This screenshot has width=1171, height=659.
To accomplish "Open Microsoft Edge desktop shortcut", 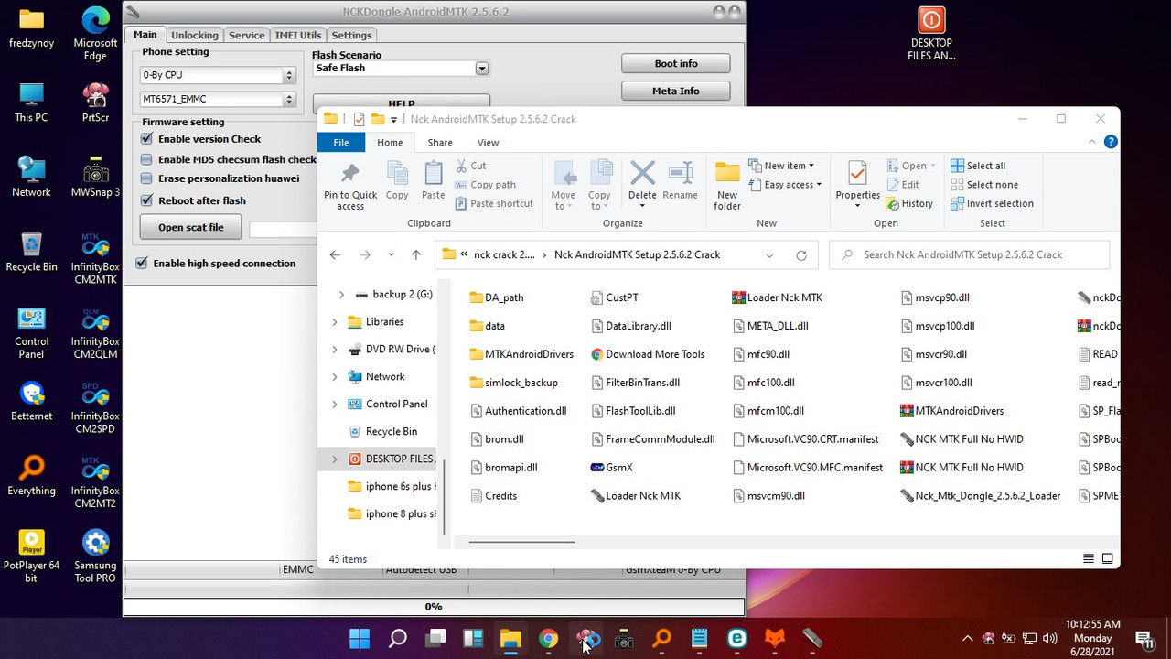I will pos(95,35).
